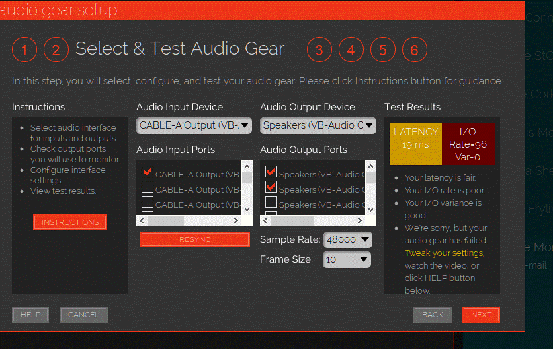Uncheck the first Speakers output port

(x=271, y=173)
